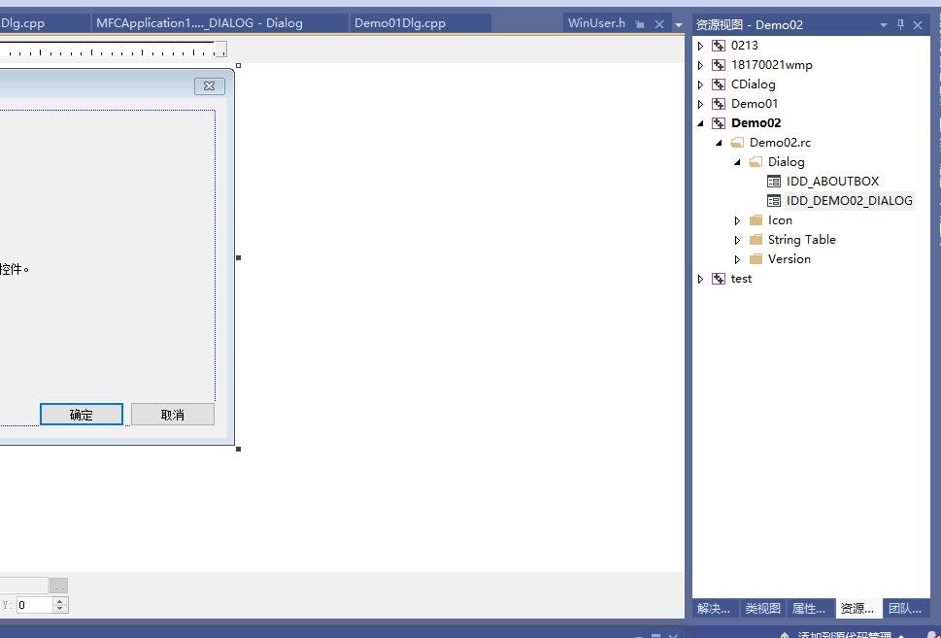The width and height of the screenshot is (941, 638).
Task: Select the String Table tree label
Action: pos(802,240)
